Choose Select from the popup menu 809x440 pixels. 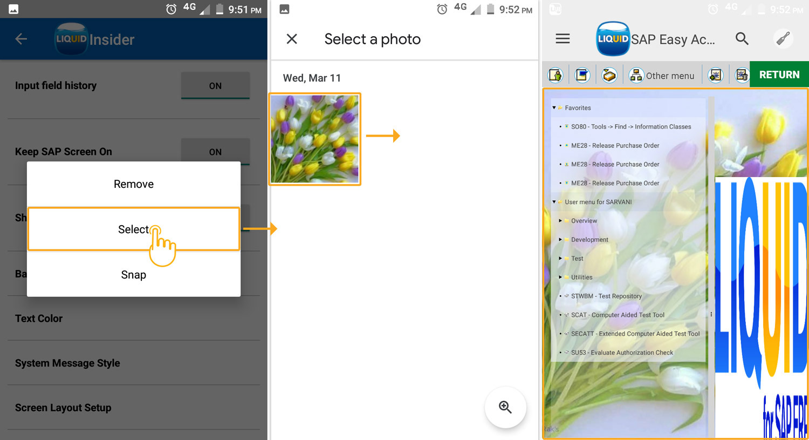134,229
